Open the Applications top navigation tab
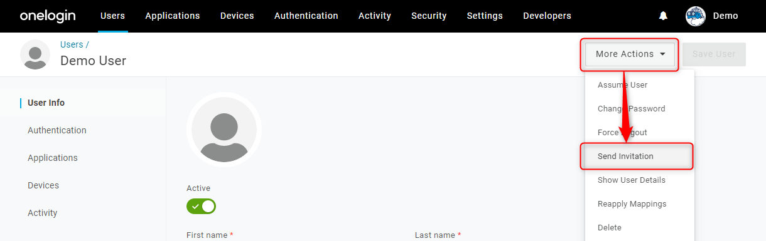Viewport: 766px width, 241px height. pos(173,16)
